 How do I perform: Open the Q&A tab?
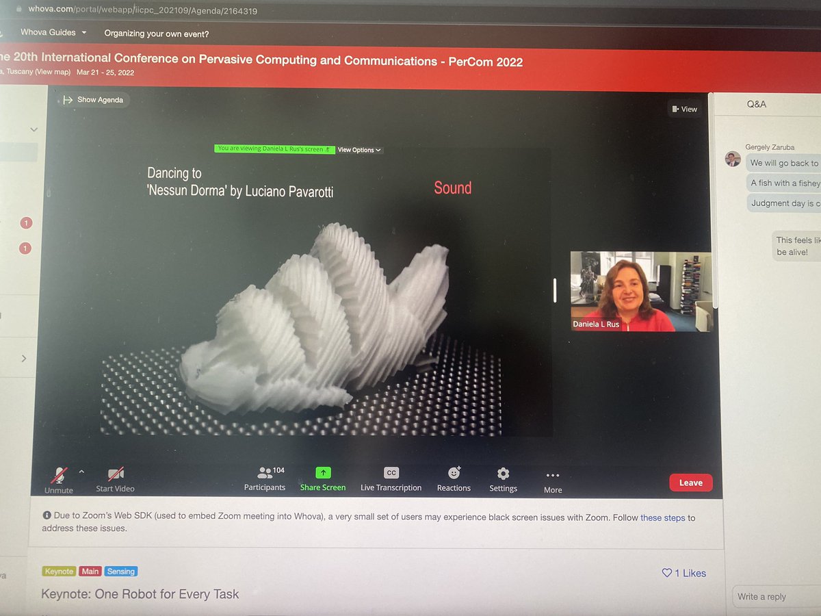tap(757, 104)
